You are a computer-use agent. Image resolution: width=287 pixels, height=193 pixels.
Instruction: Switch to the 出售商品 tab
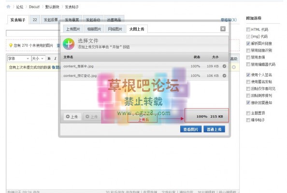114,20
